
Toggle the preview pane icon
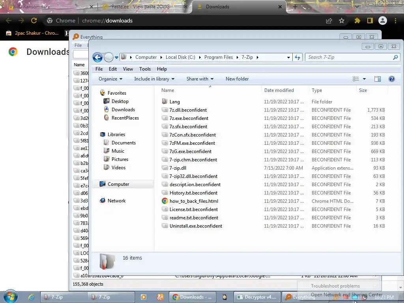pos(378,79)
